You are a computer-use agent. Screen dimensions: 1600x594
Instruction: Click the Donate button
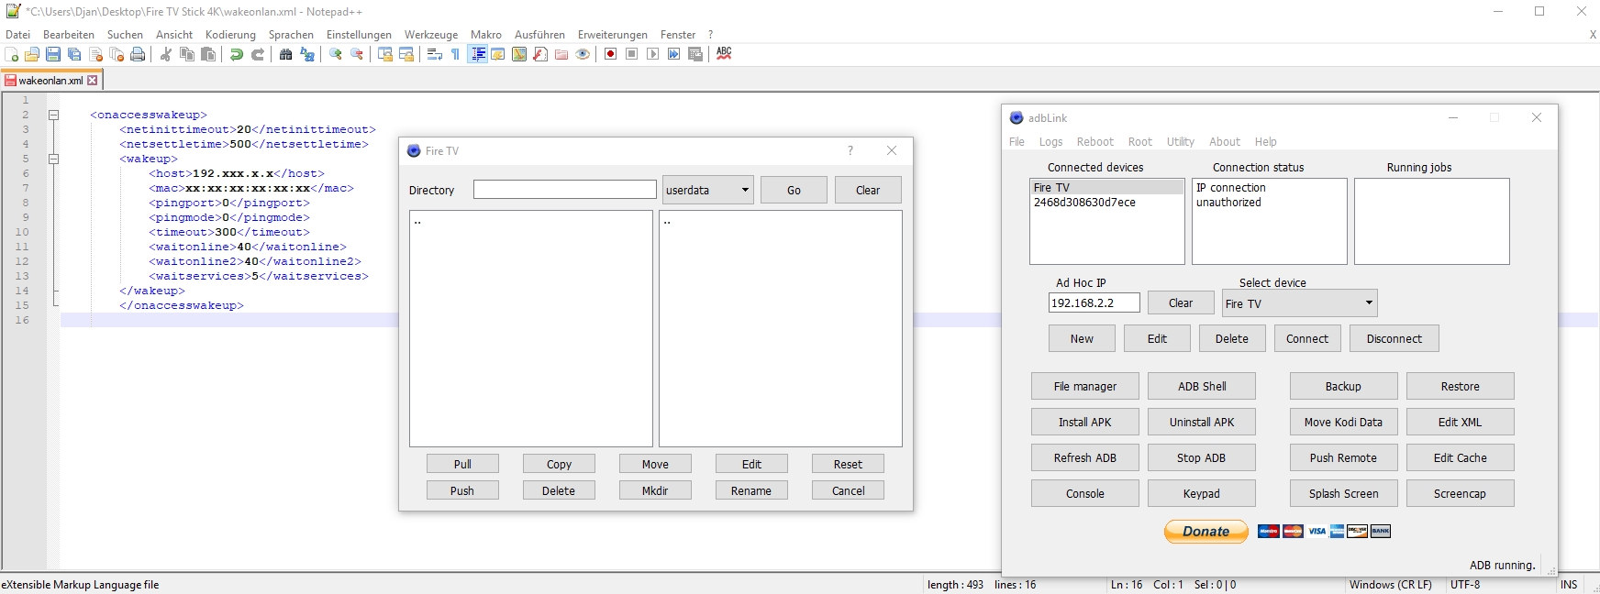click(1206, 531)
